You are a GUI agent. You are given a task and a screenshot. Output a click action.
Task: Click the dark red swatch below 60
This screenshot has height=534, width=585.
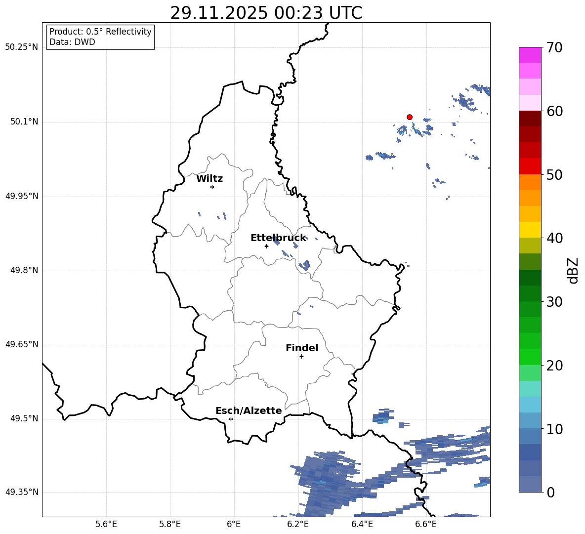(530, 119)
